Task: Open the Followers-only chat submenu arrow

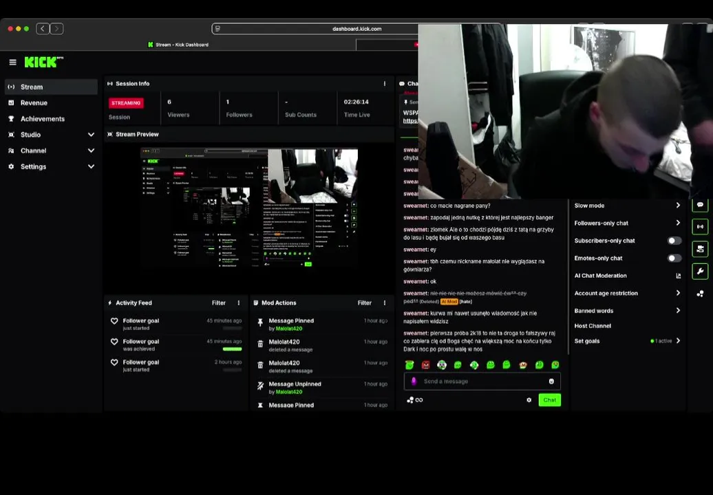Action: [678, 223]
